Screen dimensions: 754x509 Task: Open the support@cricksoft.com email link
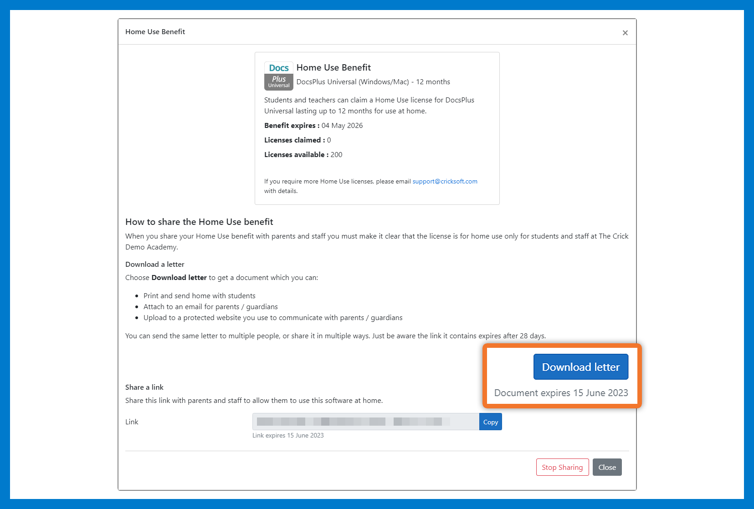point(445,181)
